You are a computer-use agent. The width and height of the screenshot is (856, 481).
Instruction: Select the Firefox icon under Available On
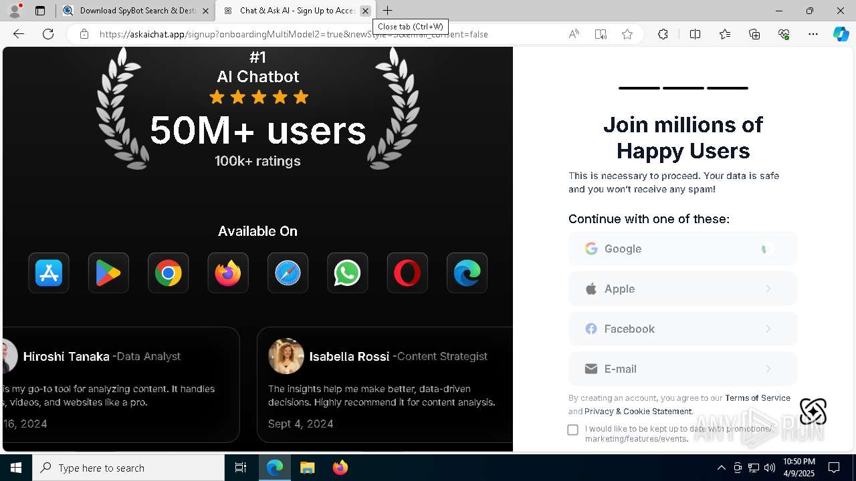click(228, 273)
